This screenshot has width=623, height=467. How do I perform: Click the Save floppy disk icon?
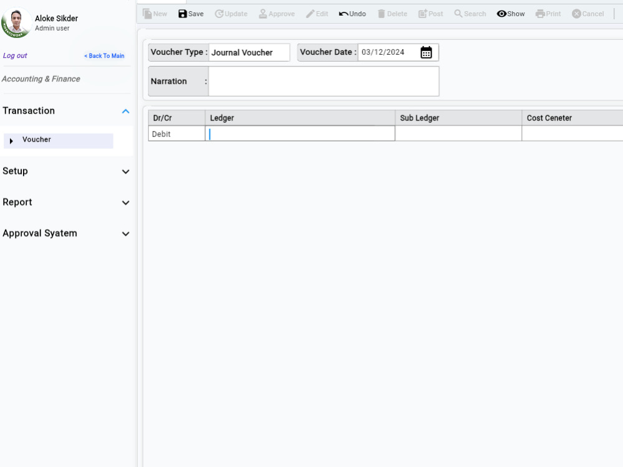coord(183,14)
